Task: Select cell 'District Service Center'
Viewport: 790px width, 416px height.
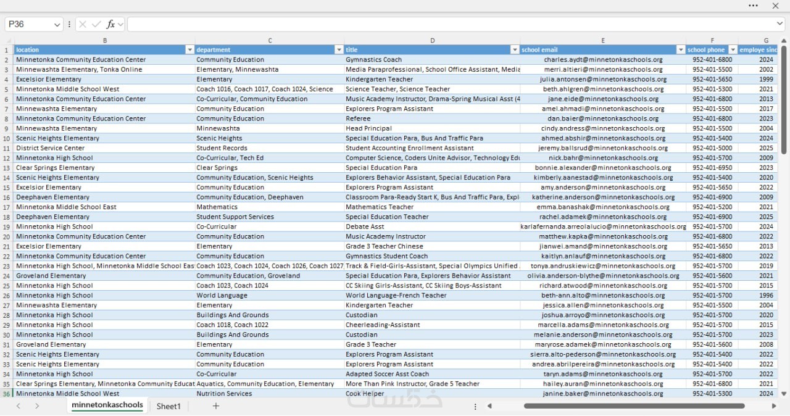Action: (104, 148)
